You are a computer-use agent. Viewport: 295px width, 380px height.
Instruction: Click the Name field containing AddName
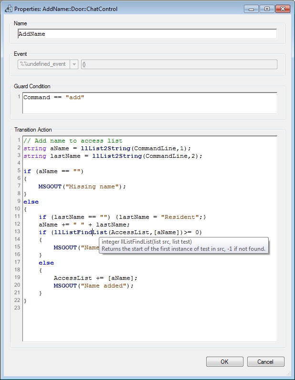coord(147,34)
